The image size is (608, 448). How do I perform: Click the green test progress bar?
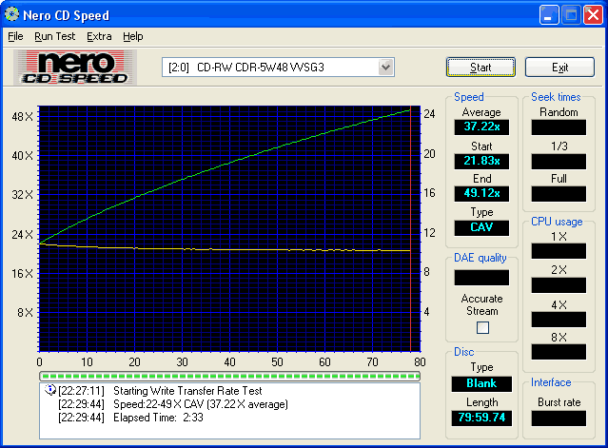click(x=229, y=376)
